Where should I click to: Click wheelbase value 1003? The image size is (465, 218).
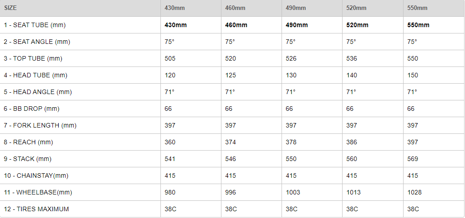[x=293, y=192]
